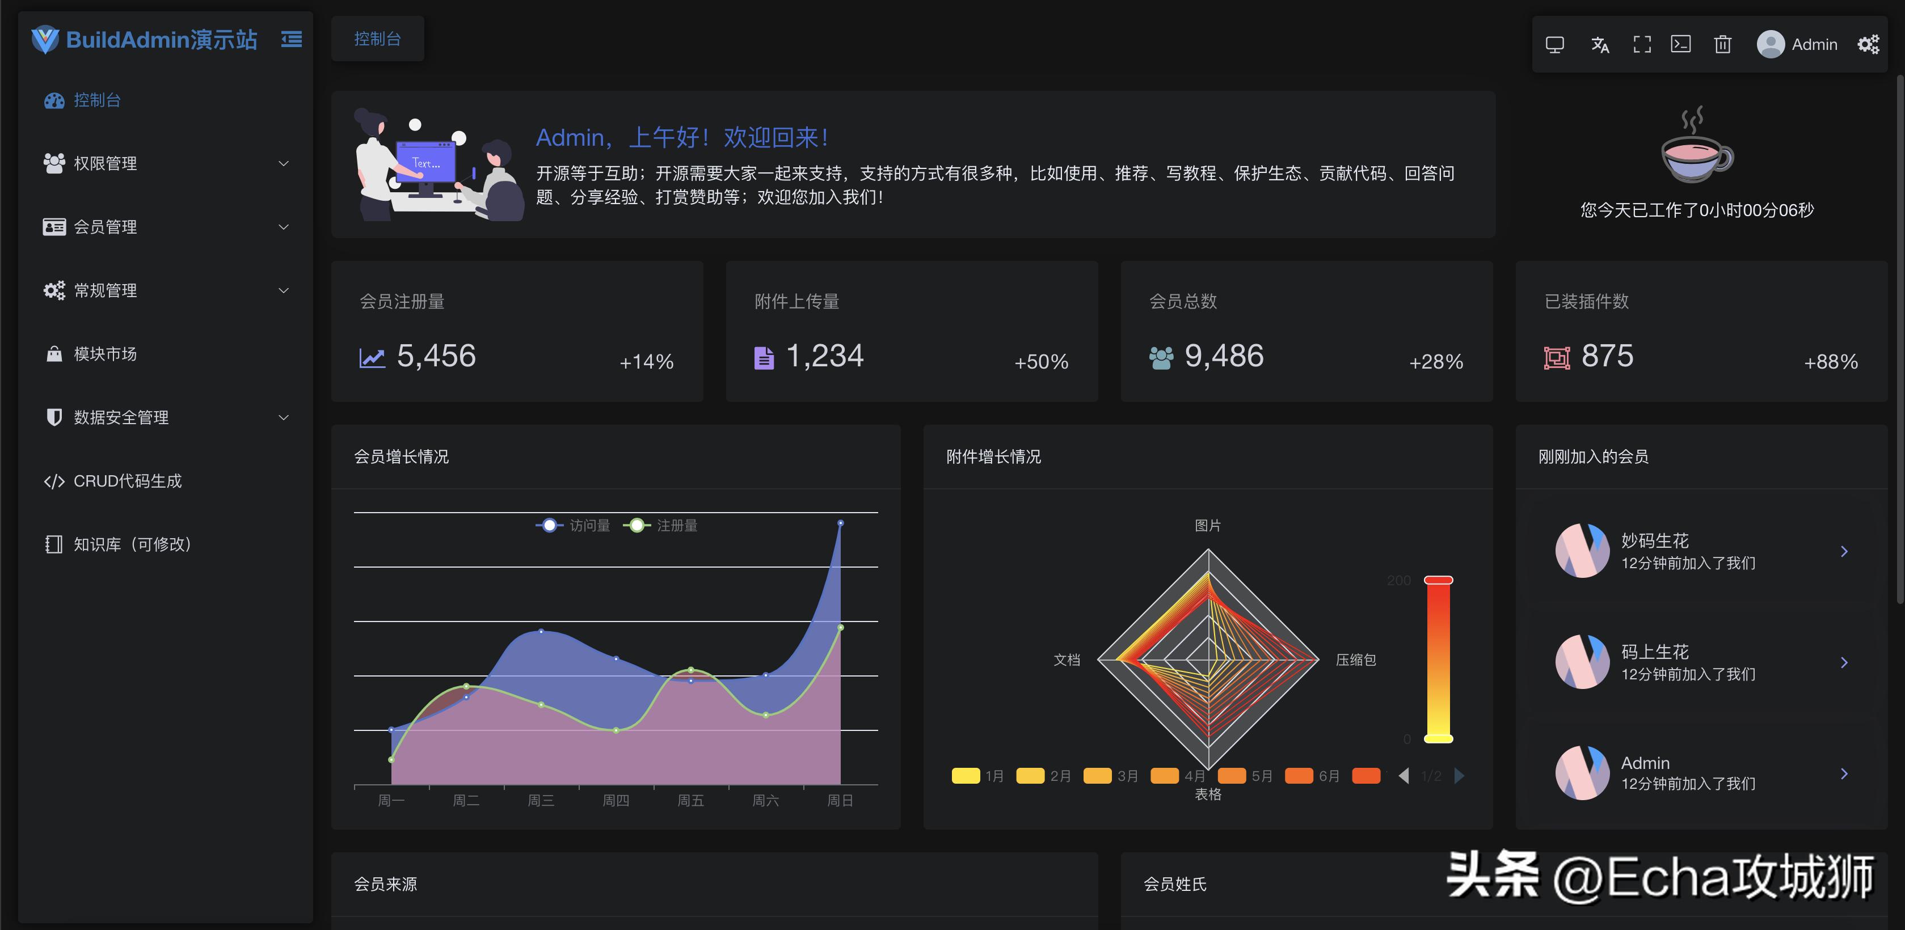Viewport: 1905px width, 930px height.
Task: Open the terminal icon in the header
Action: 1681,45
